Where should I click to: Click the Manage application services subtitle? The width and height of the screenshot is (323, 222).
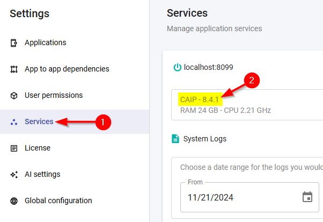(x=214, y=28)
